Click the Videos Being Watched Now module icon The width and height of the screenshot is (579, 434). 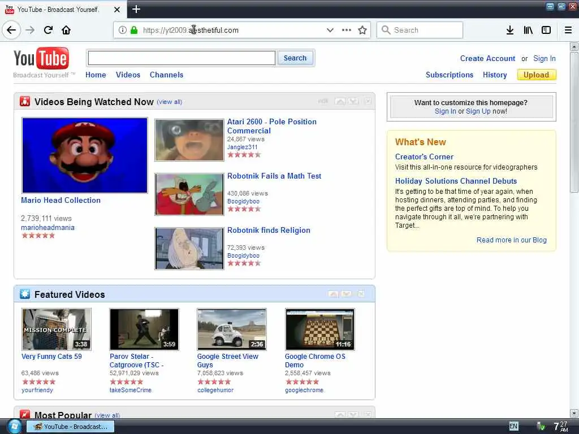(25, 101)
